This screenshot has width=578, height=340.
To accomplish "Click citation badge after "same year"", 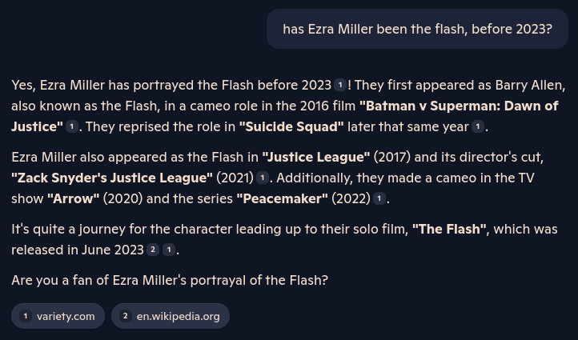I will tap(478, 126).
